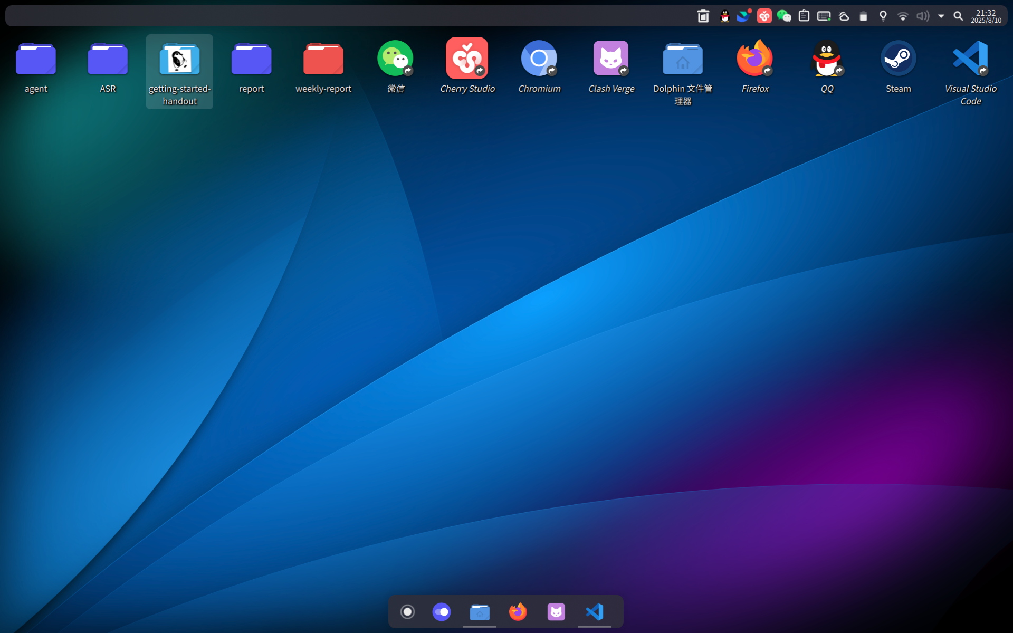Open Dolphin file manager from the dock
Image resolution: width=1013 pixels, height=633 pixels.
point(480,611)
